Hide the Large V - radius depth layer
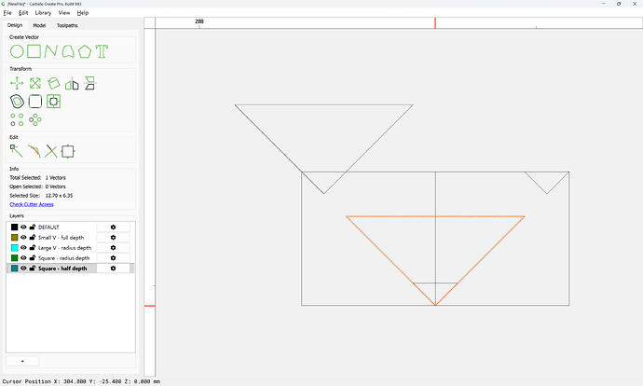This screenshot has width=643, height=386. [23, 247]
